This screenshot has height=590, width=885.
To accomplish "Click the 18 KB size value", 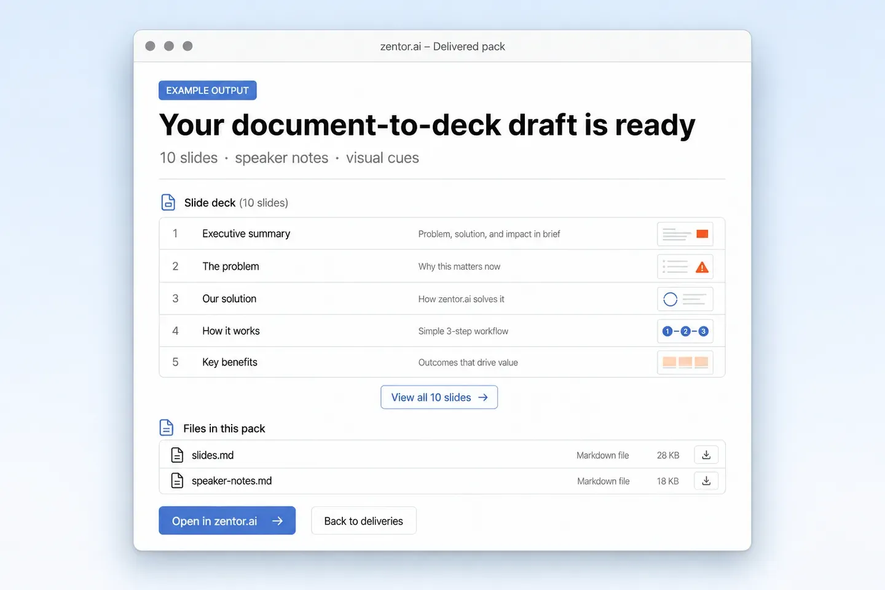I will pyautogui.click(x=668, y=481).
